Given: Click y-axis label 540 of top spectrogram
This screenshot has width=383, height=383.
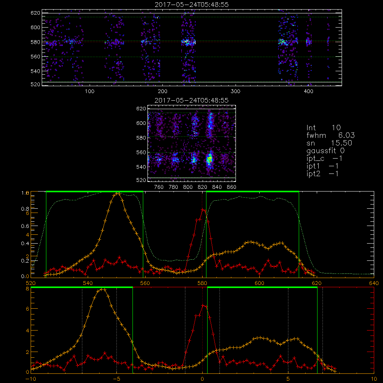Looking at the screenshot, I should [35, 71].
